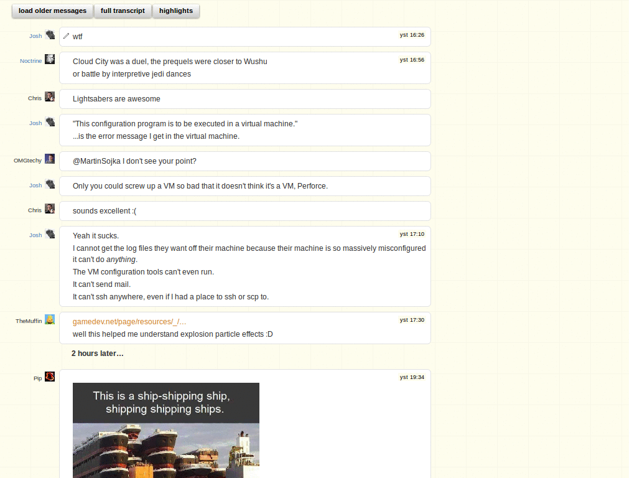The image size is (637, 478).
Task: Click the 'Cloud City was a duel' message
Action: coord(170,62)
